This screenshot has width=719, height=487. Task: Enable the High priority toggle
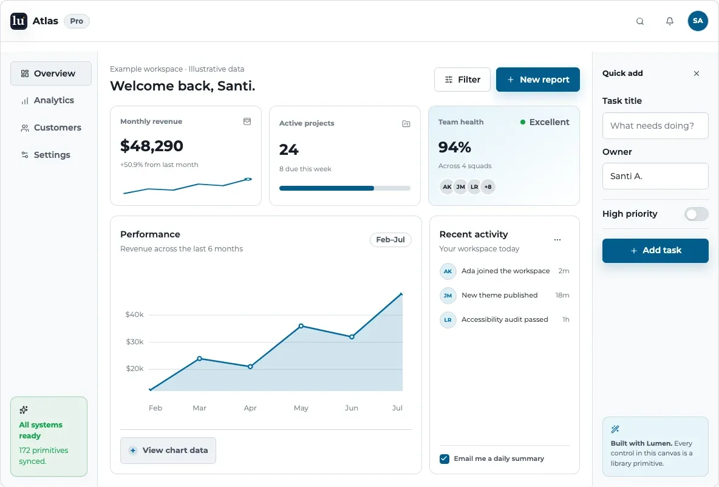point(696,214)
